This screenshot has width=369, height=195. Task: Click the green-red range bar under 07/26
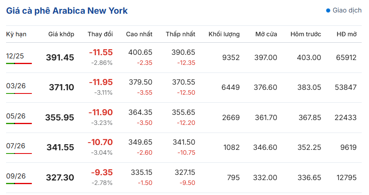(x=19, y=154)
